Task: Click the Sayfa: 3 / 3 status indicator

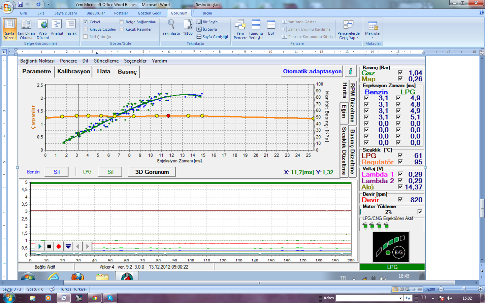Action: [x=12, y=289]
